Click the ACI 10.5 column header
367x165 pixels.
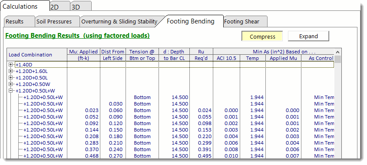point(226,58)
